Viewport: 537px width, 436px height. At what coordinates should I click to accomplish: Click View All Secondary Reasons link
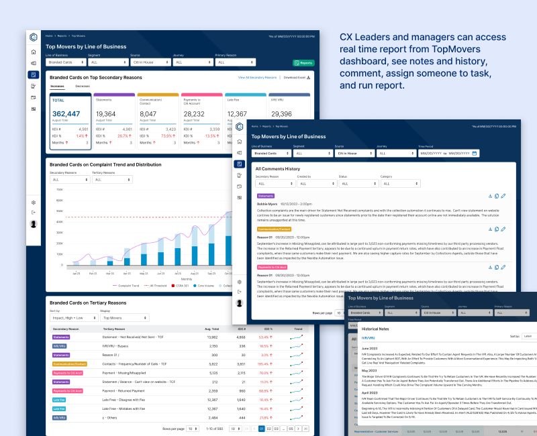[x=257, y=78]
